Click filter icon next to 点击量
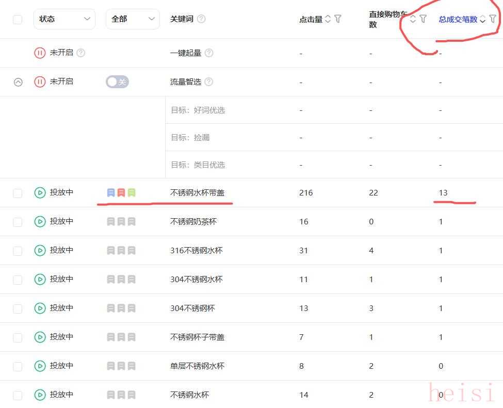Image resolution: width=503 pixels, height=408 pixels. (x=338, y=19)
